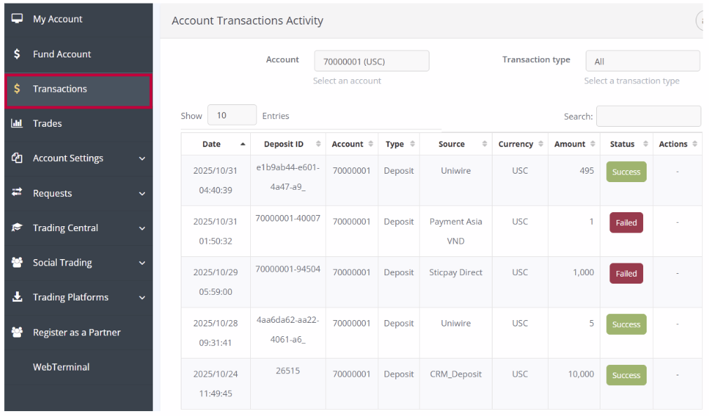Click the Account Settings copy icon
Screen dimensions: 709x416
[18, 158]
